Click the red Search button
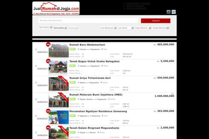 coord(156,21)
